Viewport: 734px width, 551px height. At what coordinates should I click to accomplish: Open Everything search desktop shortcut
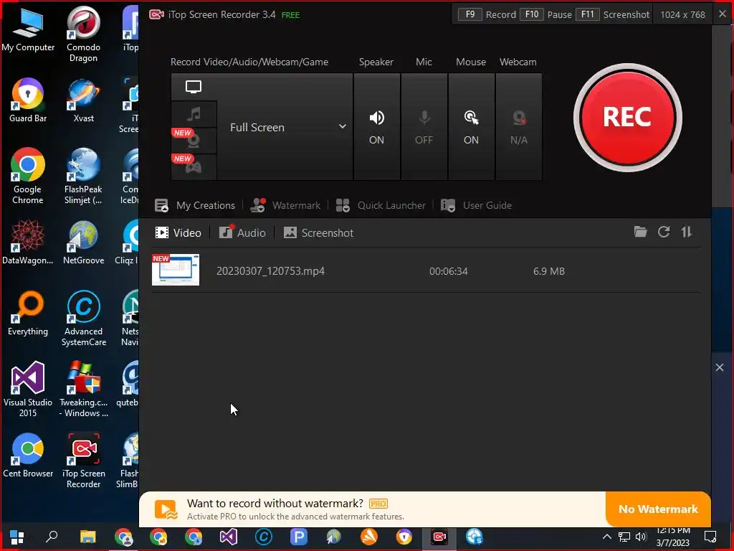(x=28, y=314)
